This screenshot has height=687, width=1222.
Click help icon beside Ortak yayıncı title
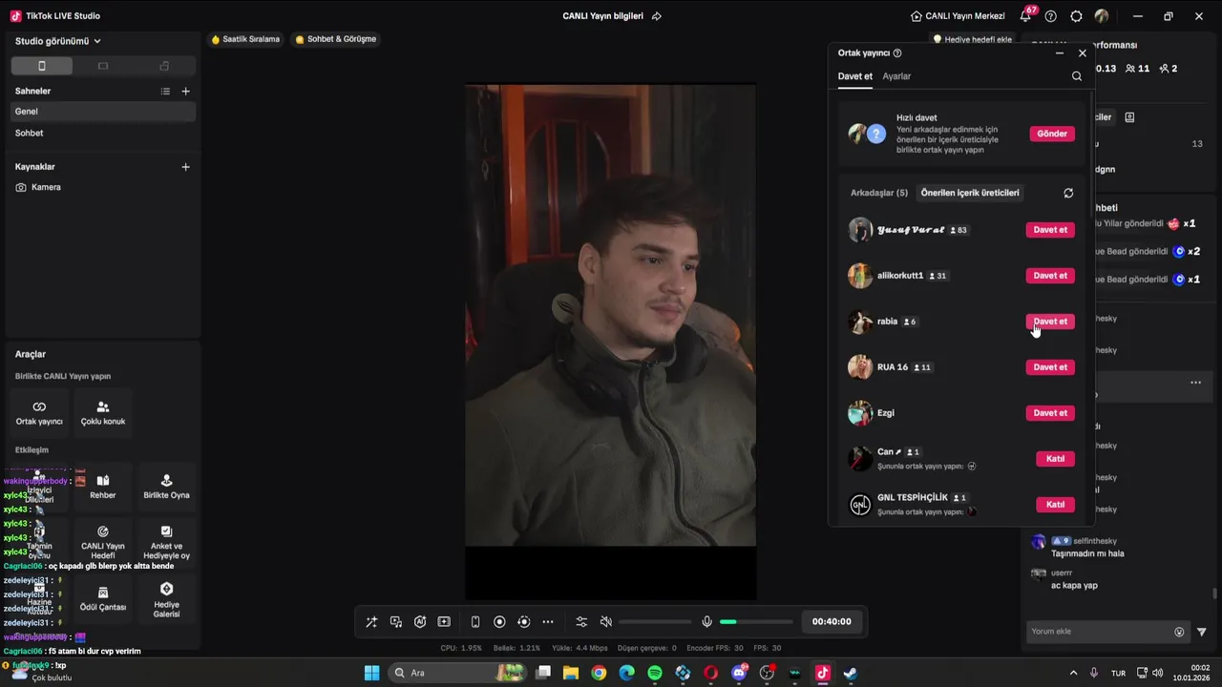[x=897, y=53]
